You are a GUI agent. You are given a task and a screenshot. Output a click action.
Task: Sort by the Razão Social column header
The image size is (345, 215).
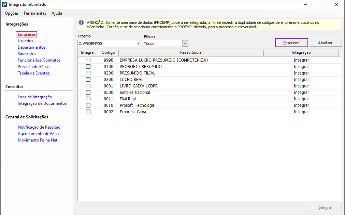click(x=191, y=52)
